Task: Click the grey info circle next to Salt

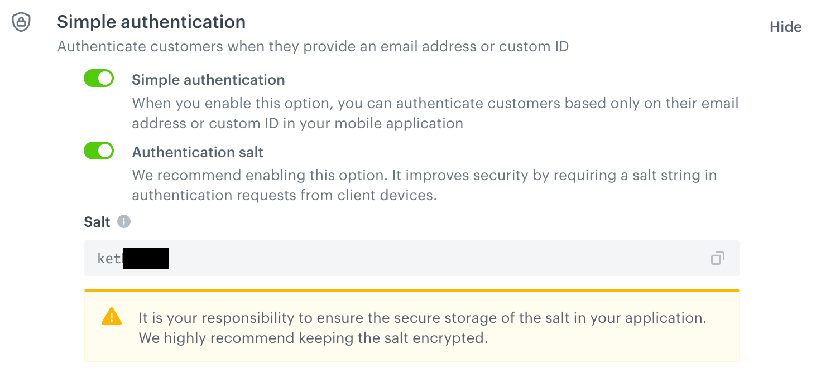Action: coord(124,221)
